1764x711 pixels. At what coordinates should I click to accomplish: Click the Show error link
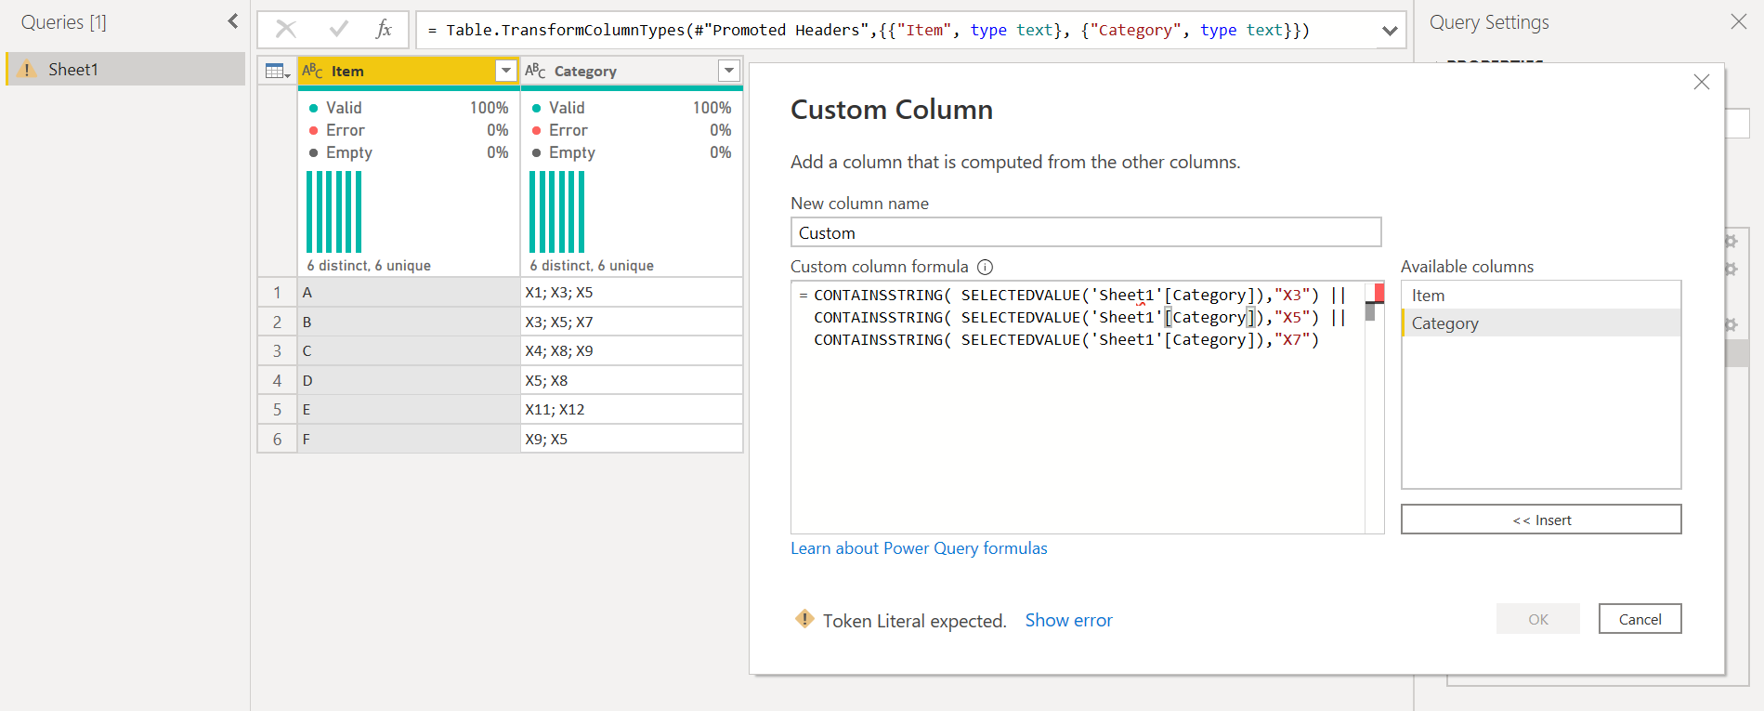point(1068,620)
